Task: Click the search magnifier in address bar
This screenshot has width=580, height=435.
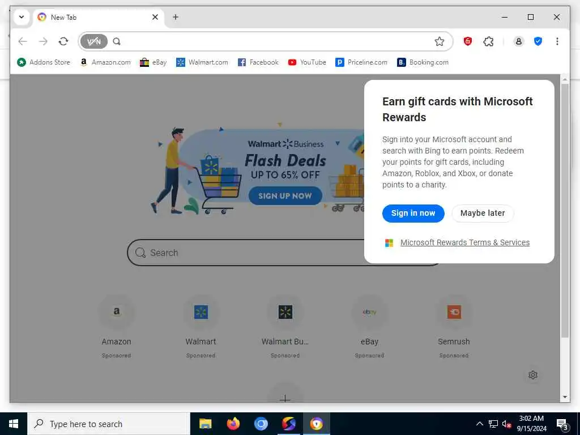Action: [117, 41]
